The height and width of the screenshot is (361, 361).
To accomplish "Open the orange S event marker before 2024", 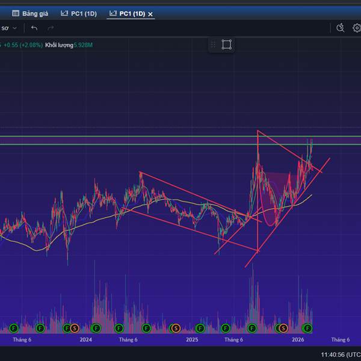I will pyautogui.click(x=75, y=328).
